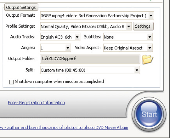Open the output folder browse icon
Screen dimensions: 170x138
tap(148, 59)
